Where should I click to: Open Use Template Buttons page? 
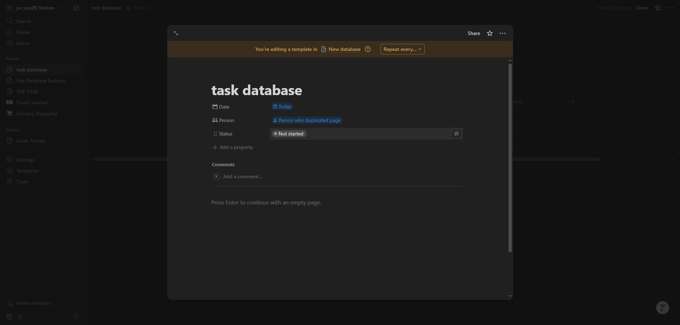42,81
